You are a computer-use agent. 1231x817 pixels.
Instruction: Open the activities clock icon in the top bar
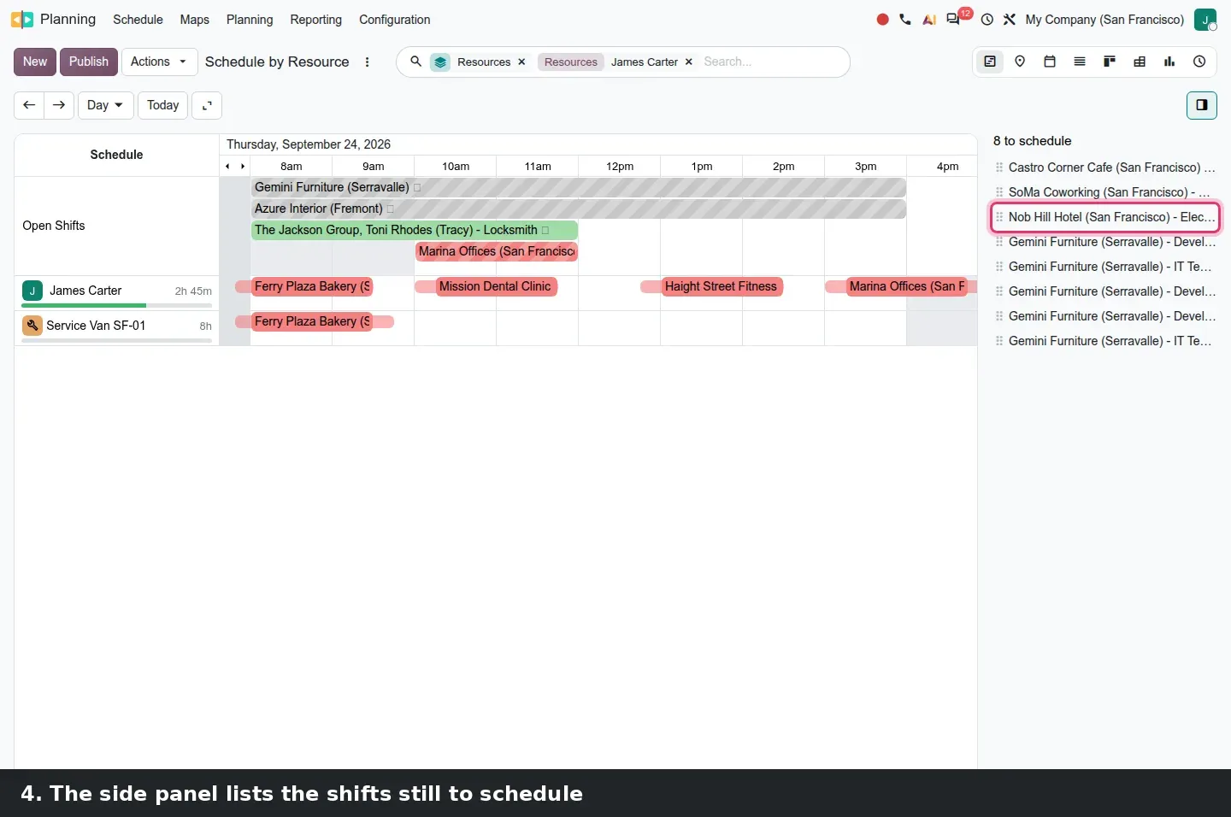coord(987,20)
